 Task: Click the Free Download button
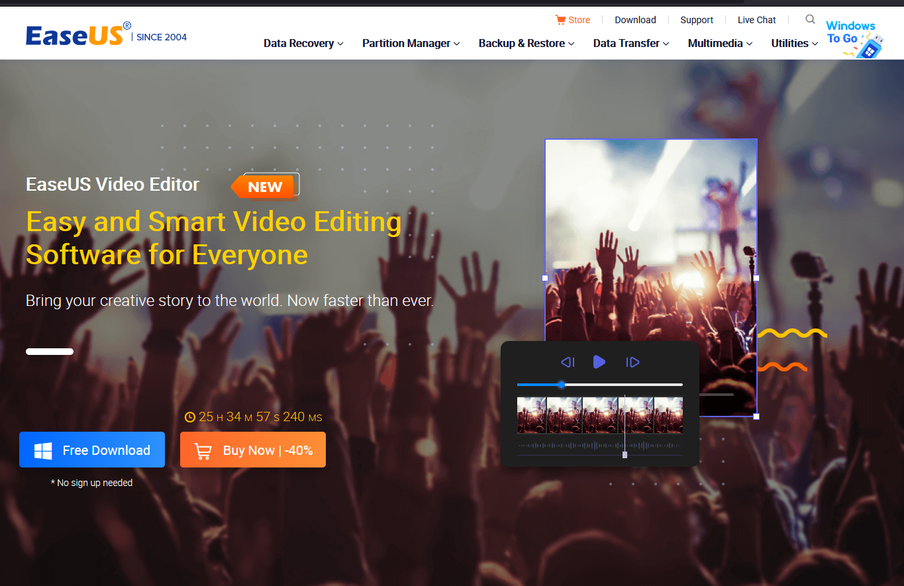(x=92, y=450)
